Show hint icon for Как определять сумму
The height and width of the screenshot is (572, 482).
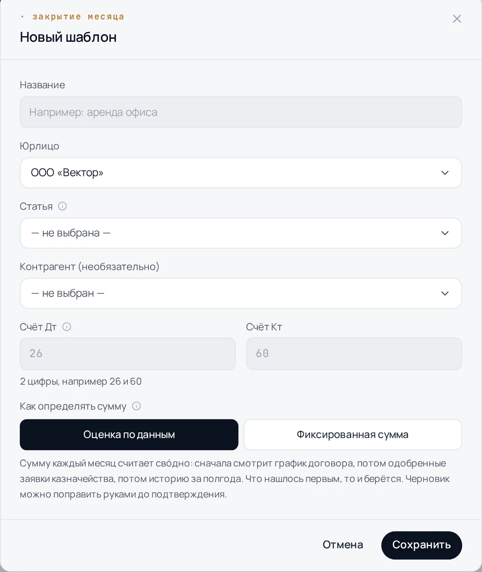point(136,406)
